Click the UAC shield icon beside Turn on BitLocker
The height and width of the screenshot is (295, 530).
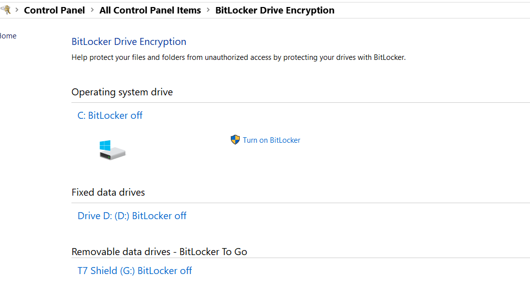tap(235, 140)
